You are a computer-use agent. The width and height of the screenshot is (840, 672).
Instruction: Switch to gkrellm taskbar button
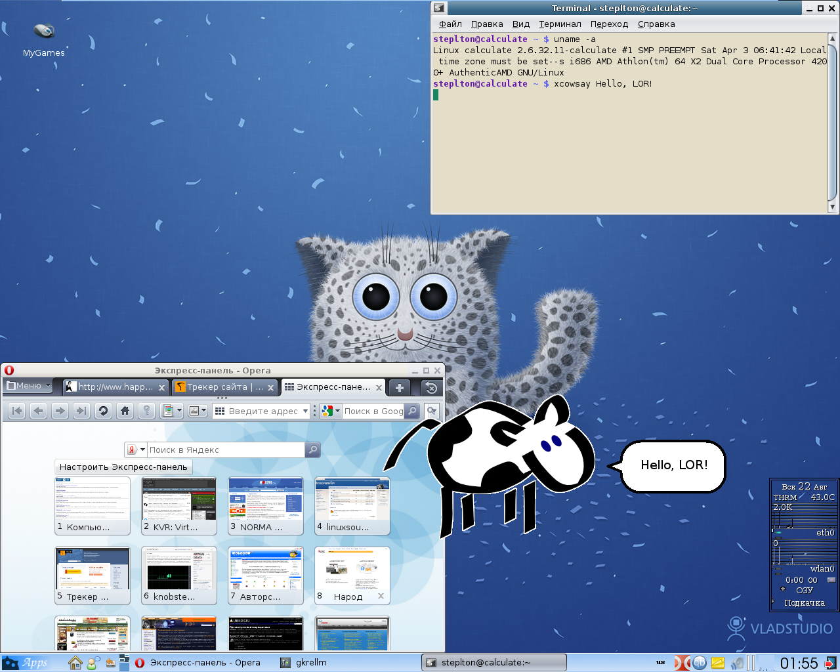point(303,663)
